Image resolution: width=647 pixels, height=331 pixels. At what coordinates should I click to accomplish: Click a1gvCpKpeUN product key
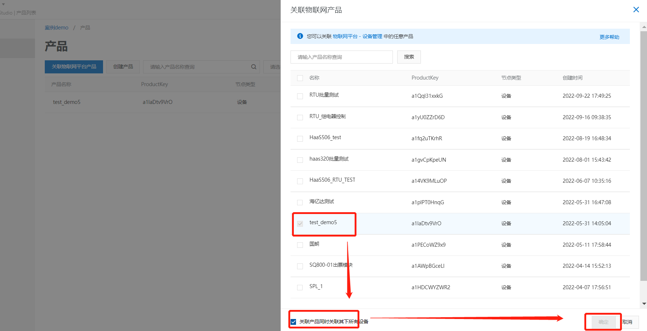point(429,160)
